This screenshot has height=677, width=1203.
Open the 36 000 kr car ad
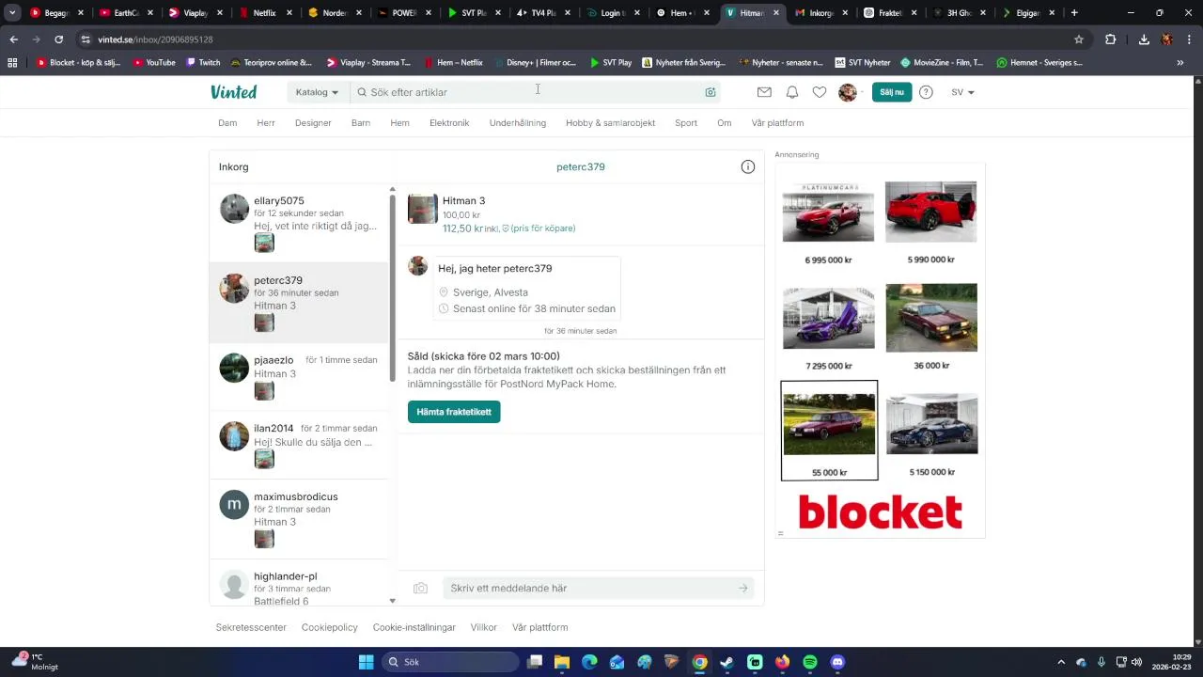coord(931,327)
